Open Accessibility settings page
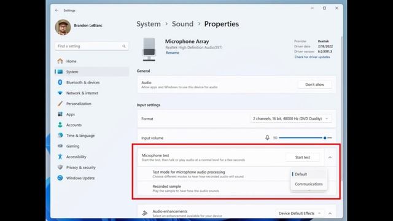The height and width of the screenshot is (221, 393). (x=91, y=157)
